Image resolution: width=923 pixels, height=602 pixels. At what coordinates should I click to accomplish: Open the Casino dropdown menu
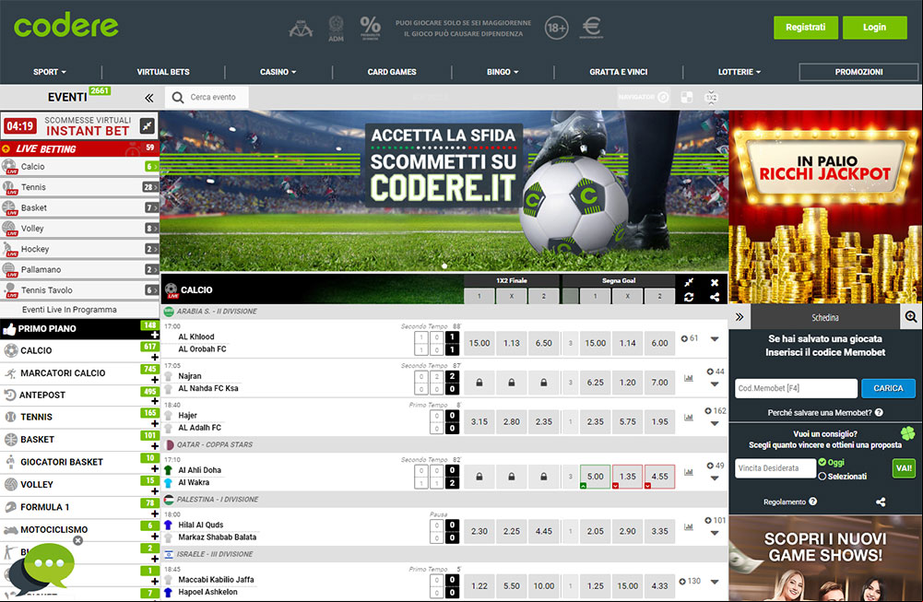point(278,72)
